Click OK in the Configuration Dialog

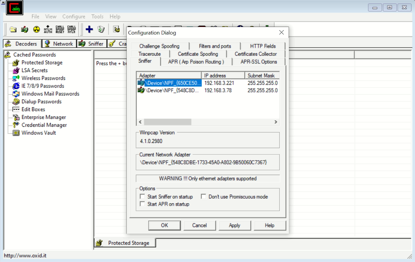[x=164, y=225]
